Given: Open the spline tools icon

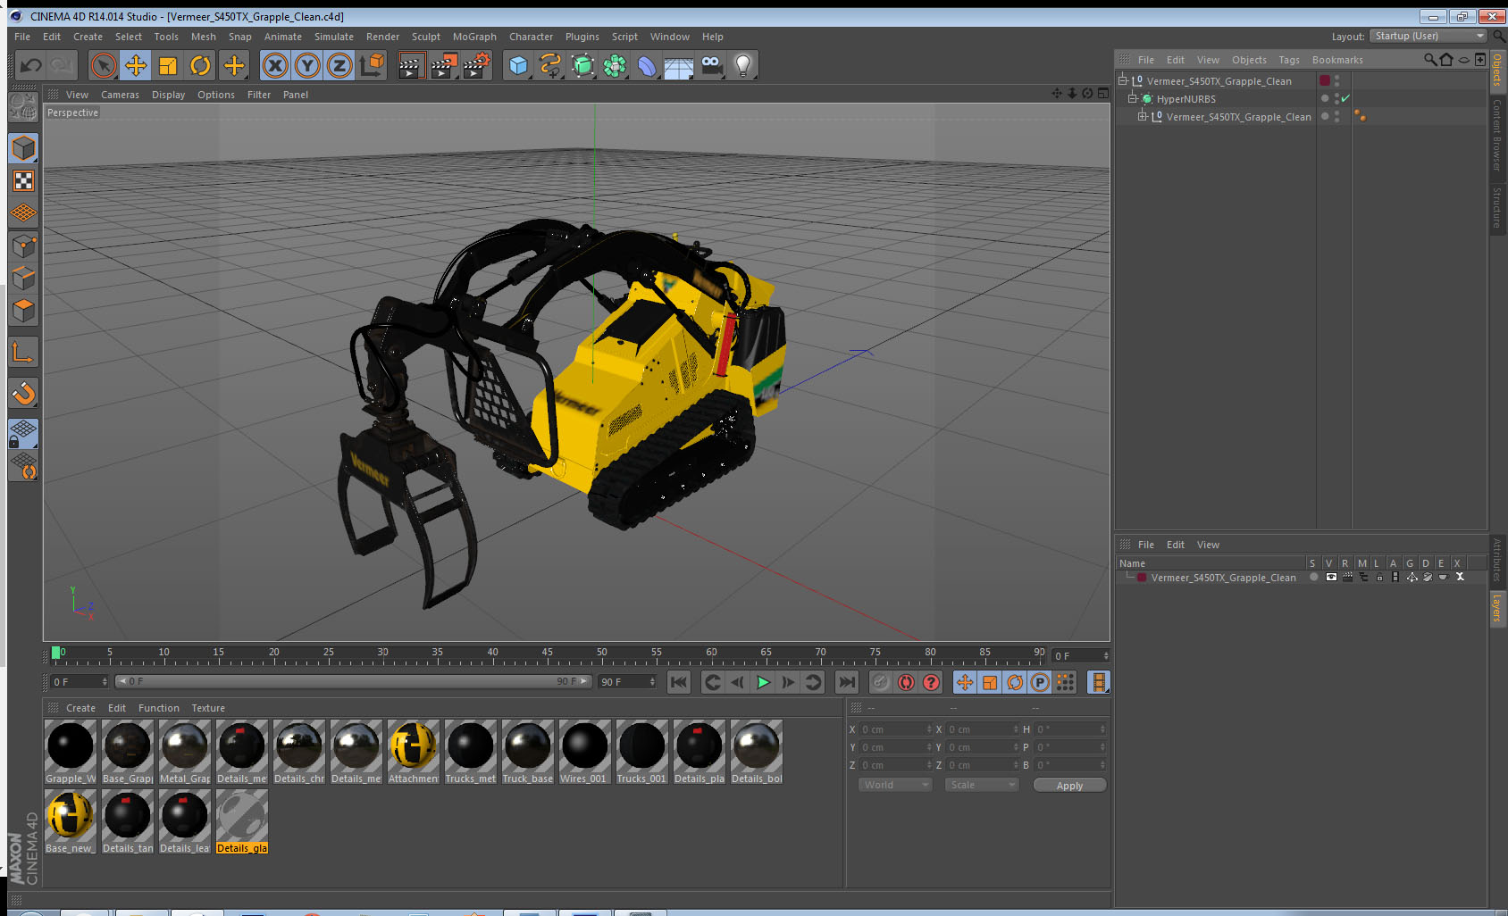Looking at the screenshot, I should [x=550, y=65].
